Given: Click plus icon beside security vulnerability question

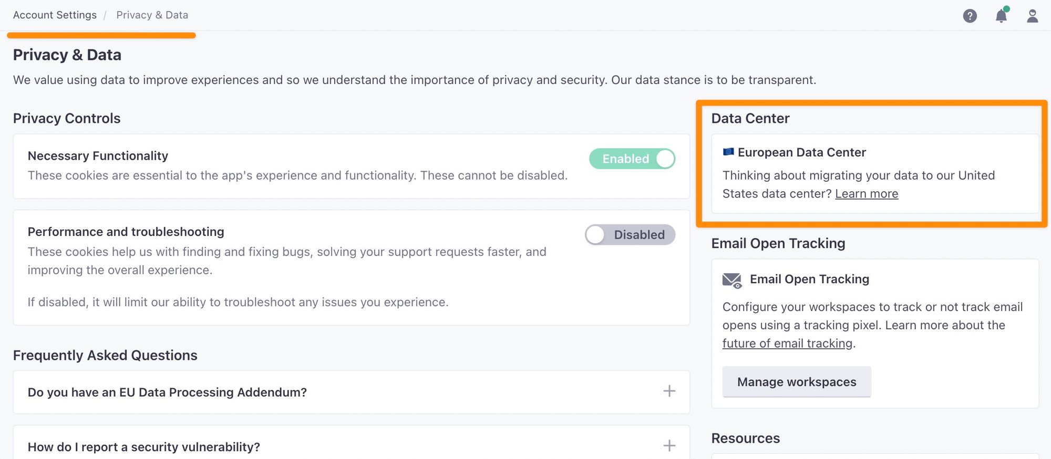Looking at the screenshot, I should coord(669,446).
